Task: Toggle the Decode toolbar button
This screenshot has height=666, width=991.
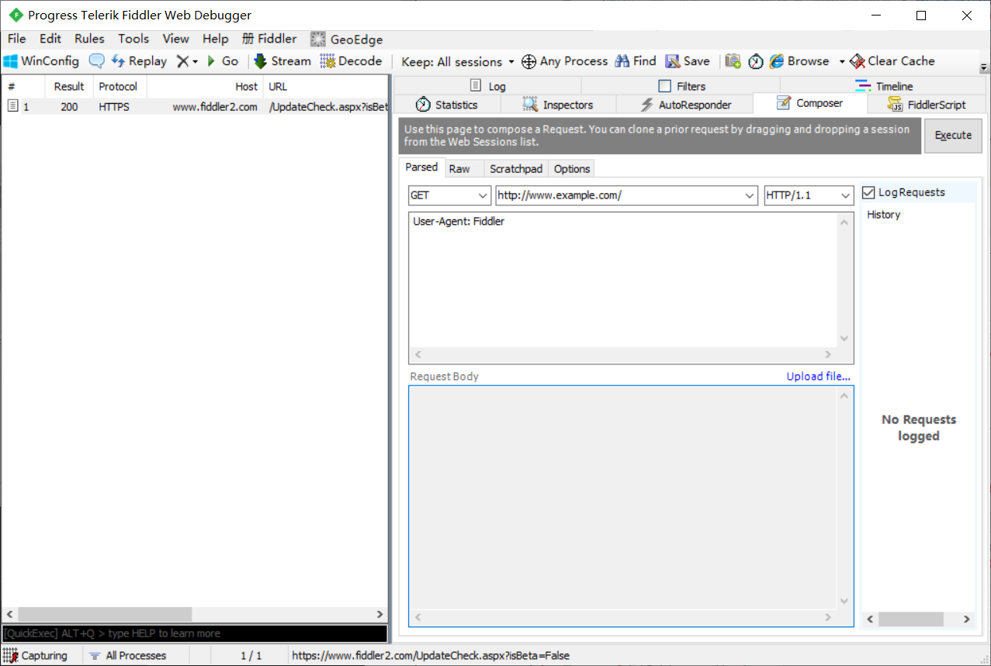Action: click(x=351, y=61)
